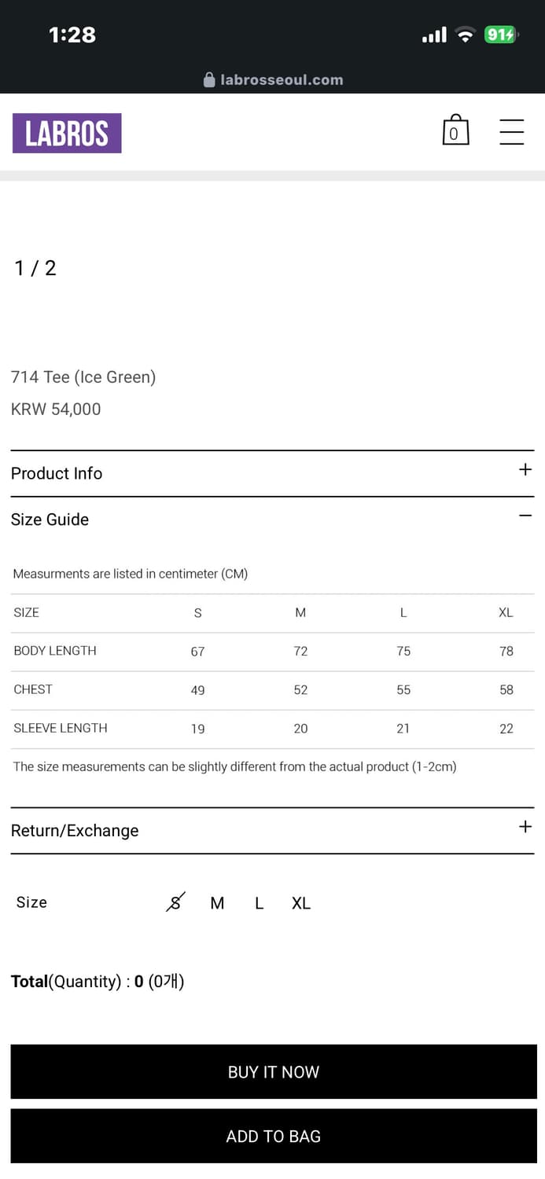Viewport: 545px width, 1179px height.
Task: Tap the Size Guide heading
Action: click(50, 520)
